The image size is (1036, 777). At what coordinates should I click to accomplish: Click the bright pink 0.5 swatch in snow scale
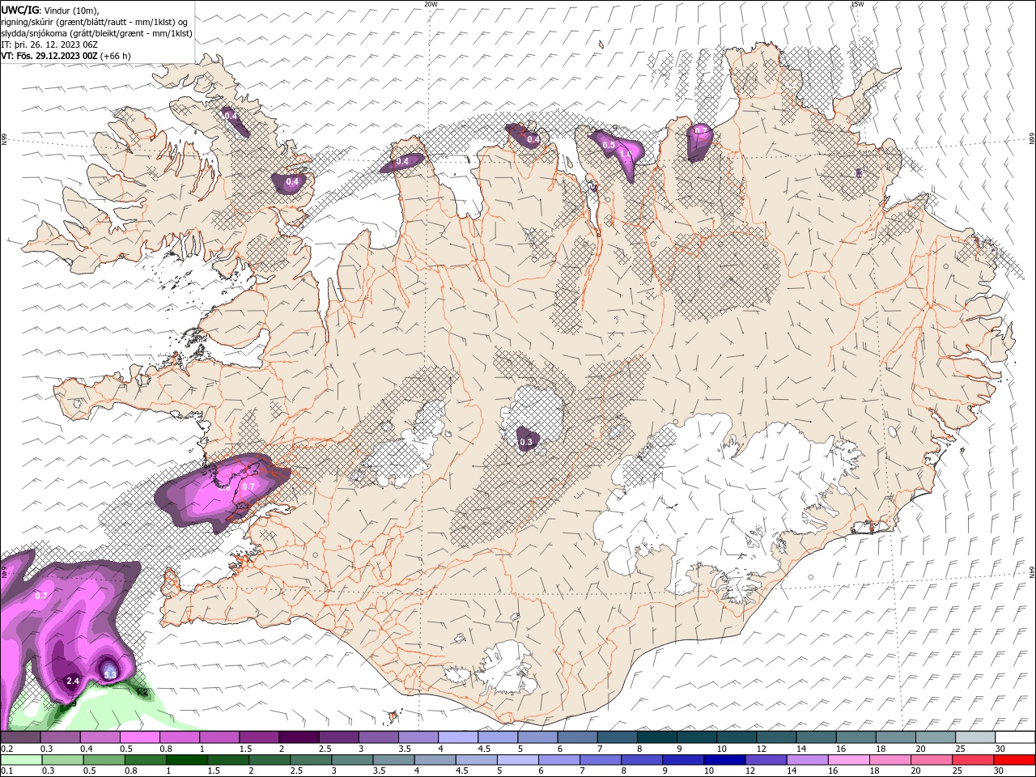(x=139, y=737)
